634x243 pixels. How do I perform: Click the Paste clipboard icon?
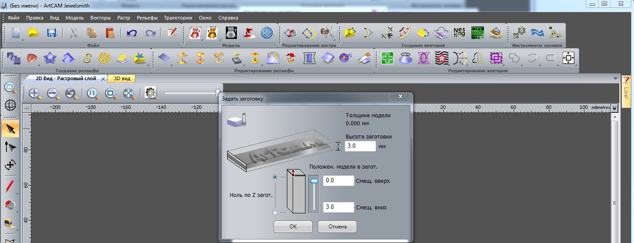click(110, 33)
